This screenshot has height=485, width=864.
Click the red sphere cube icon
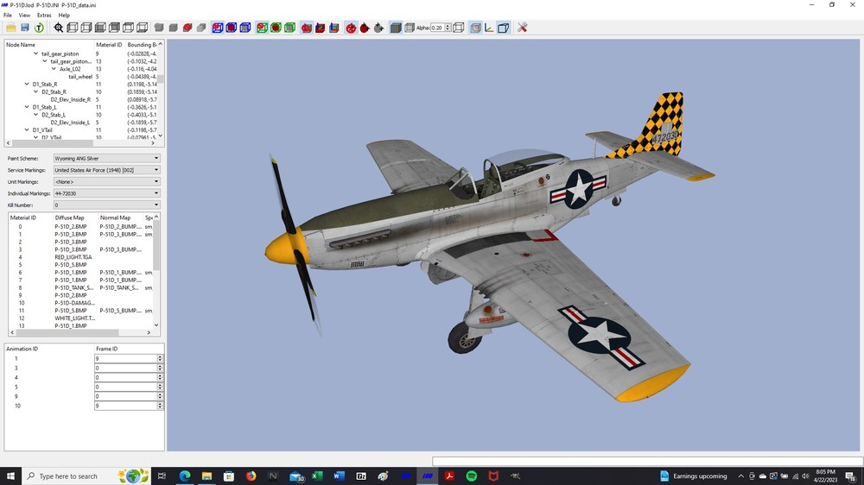[x=187, y=28]
